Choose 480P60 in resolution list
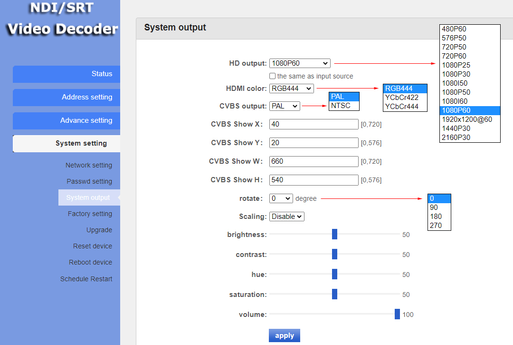 pos(470,29)
